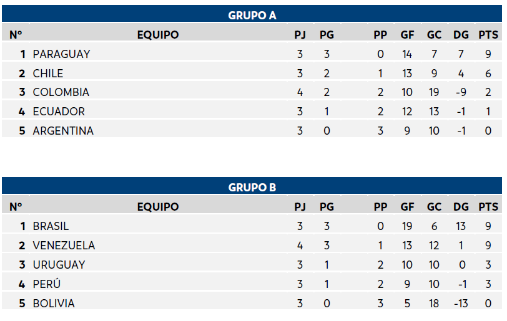
Task: Click the DG column header in Grupo B
Action: tap(461, 207)
